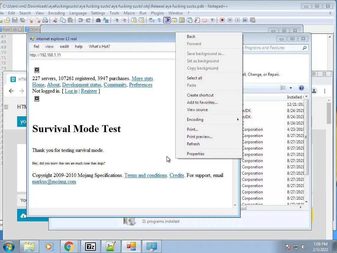Click the Redo arrow icon in Notepad++ toolbar

(88, 20)
